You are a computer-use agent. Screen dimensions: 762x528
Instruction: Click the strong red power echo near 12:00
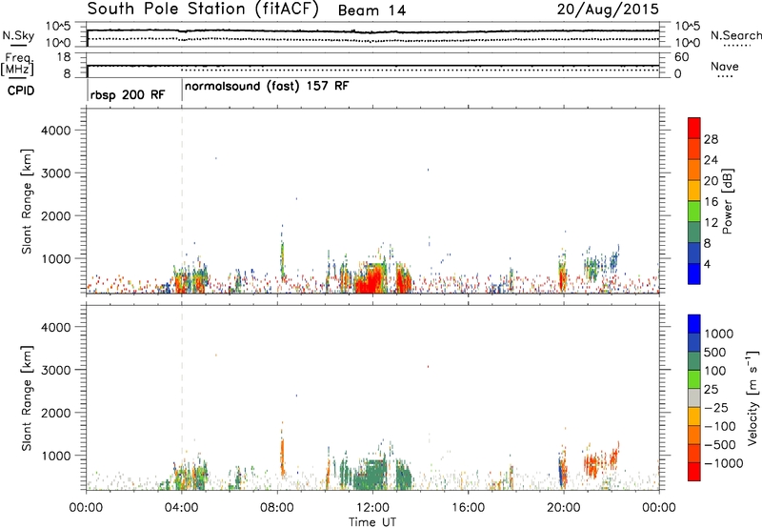[371, 279]
